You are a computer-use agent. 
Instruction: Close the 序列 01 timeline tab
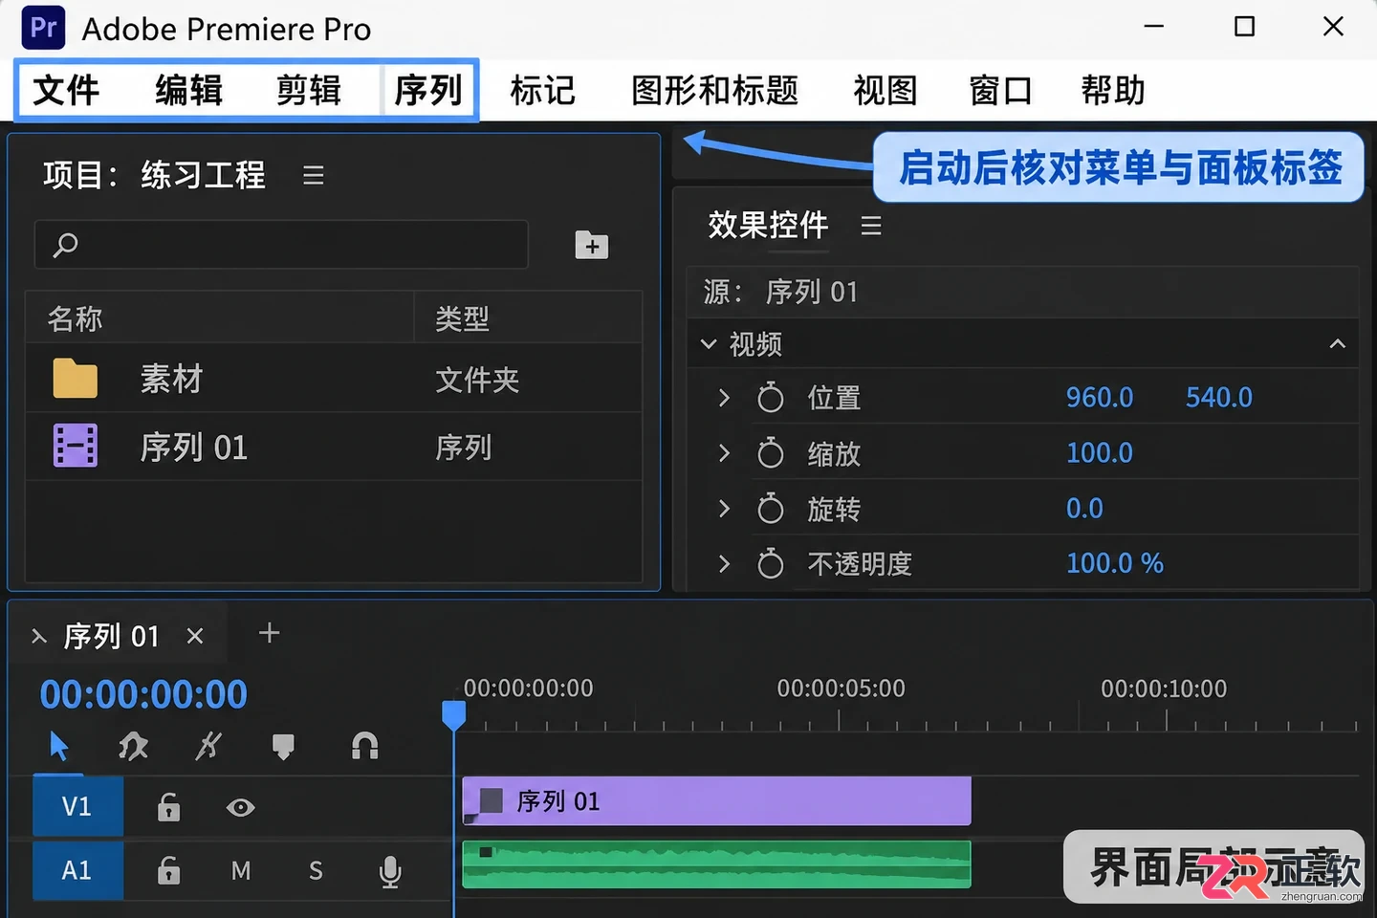click(195, 636)
